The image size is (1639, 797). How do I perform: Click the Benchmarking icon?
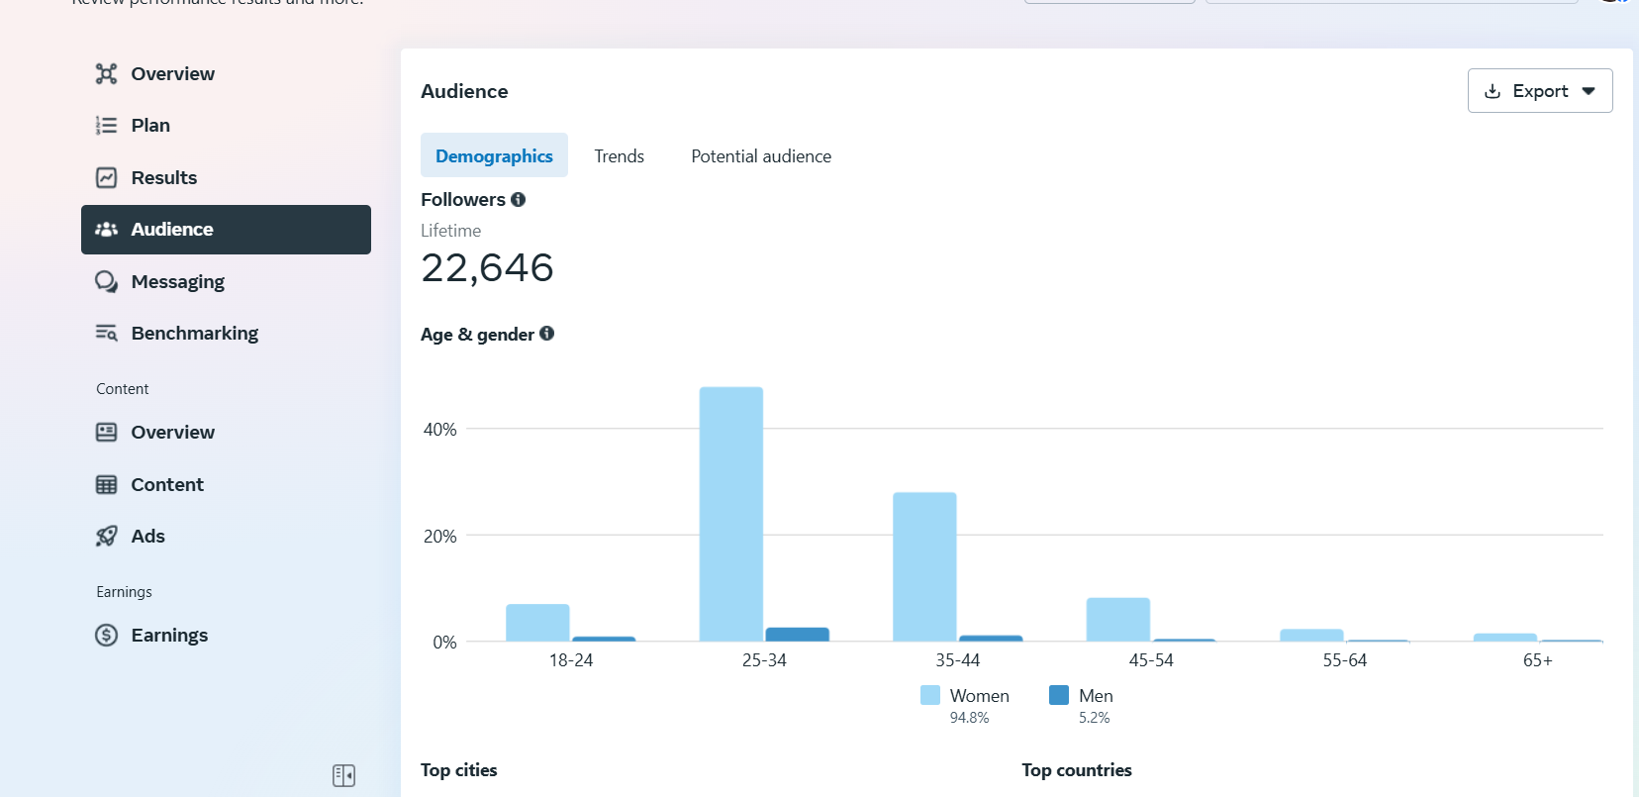click(106, 334)
